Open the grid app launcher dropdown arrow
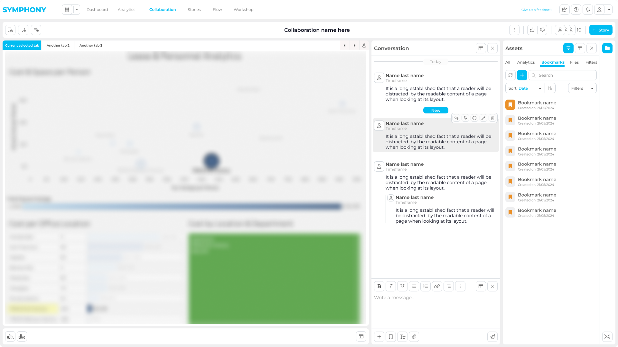Screen dimensions: 618x347 point(77,10)
